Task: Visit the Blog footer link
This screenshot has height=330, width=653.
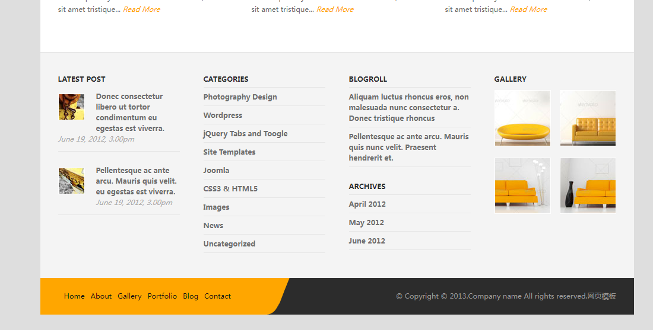Action: (x=191, y=296)
